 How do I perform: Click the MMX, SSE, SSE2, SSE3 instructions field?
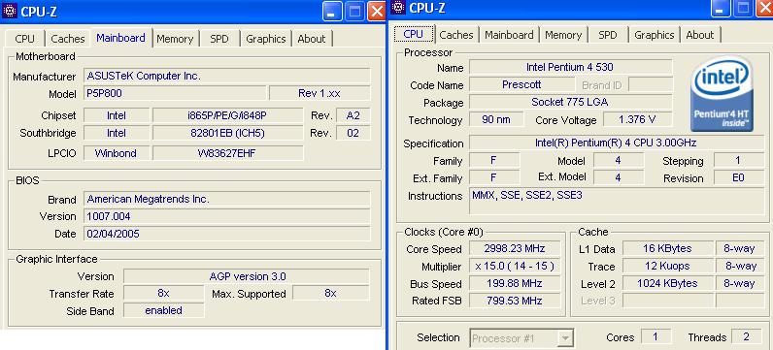617,201
